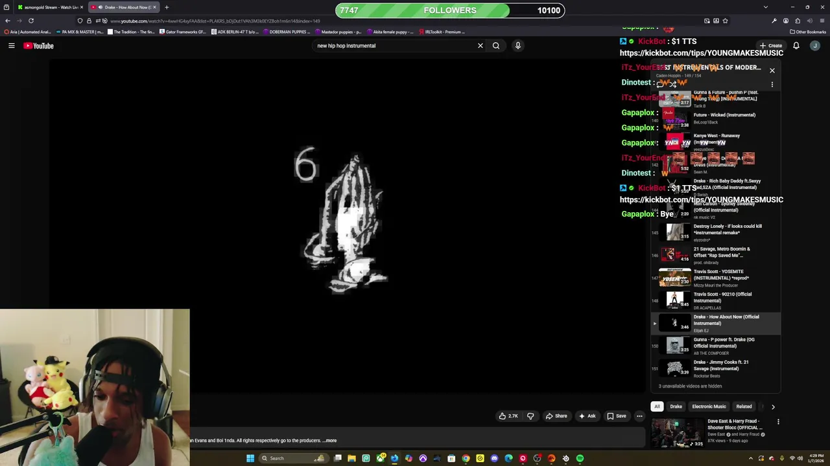Click the Share button

[556, 416]
